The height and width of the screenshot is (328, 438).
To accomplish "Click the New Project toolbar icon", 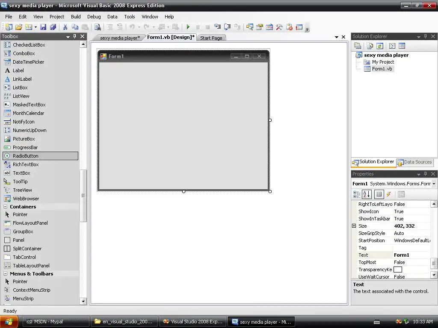I will pyautogui.click(x=9, y=27).
